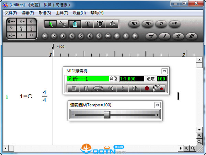Activate the metronome tool
This screenshot has height=155, width=206.
[x=75, y=24]
